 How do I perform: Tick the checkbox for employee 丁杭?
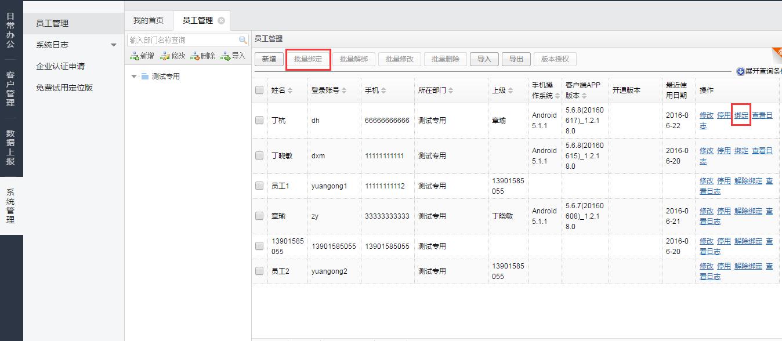[x=259, y=121]
